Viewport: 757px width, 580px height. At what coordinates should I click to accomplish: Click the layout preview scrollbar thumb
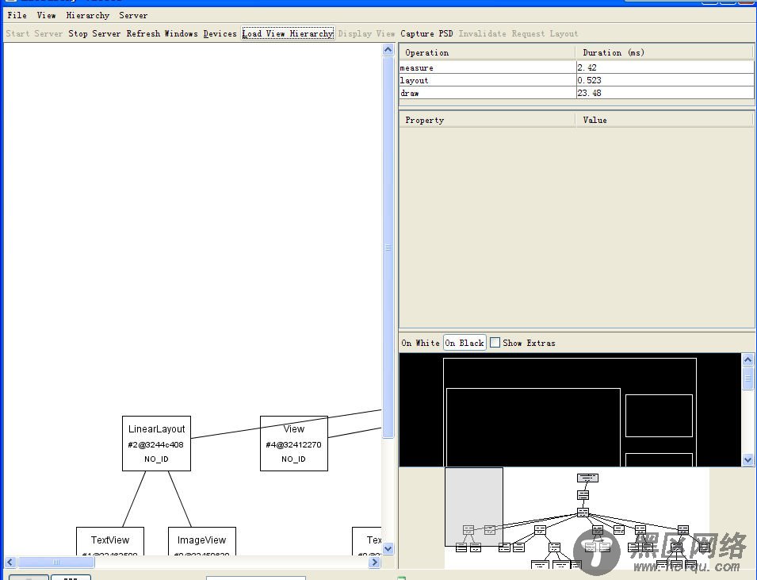point(747,378)
